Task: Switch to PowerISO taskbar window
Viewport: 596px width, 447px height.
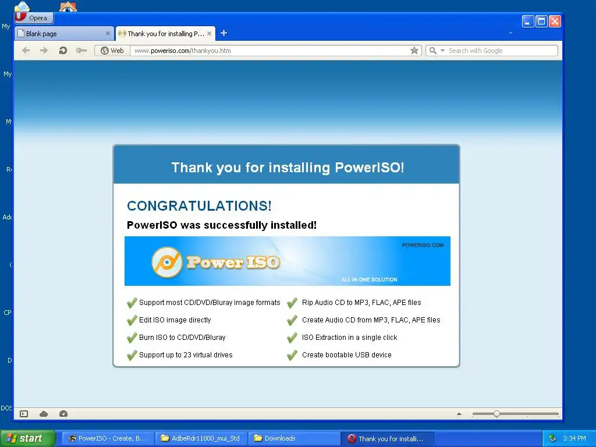Action: 107,438
